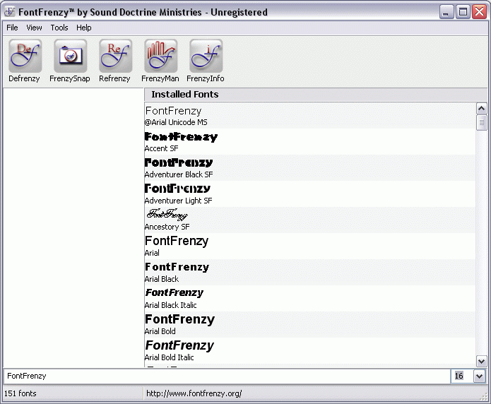
Task: Open the File menu
Action: pyautogui.click(x=12, y=28)
